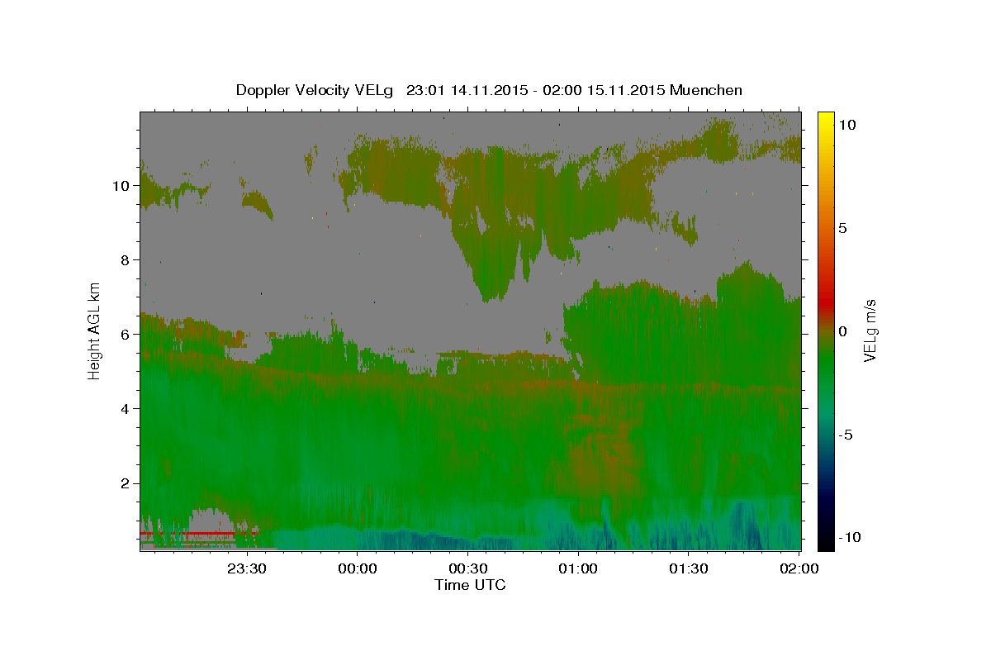This screenshot has width=991, height=661.
Task: Click the height tick label '2'
Action: coord(126,483)
